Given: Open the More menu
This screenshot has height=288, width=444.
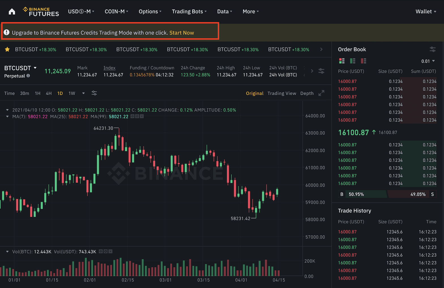Looking at the screenshot, I should [x=251, y=12].
